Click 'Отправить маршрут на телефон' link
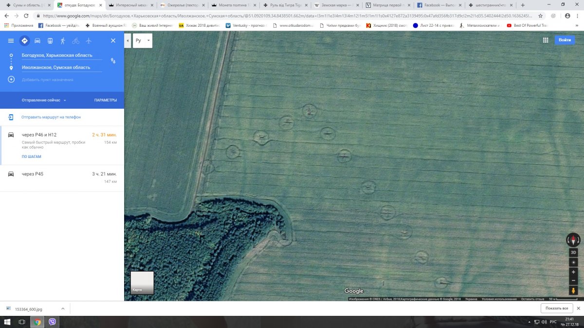Viewport: 584px width, 328px height. (x=51, y=117)
